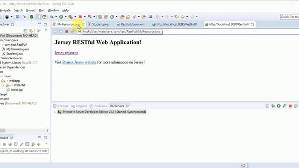299x168 pixels.
Task: Open the Run button dropdown arrow
Action: tap(65, 17)
